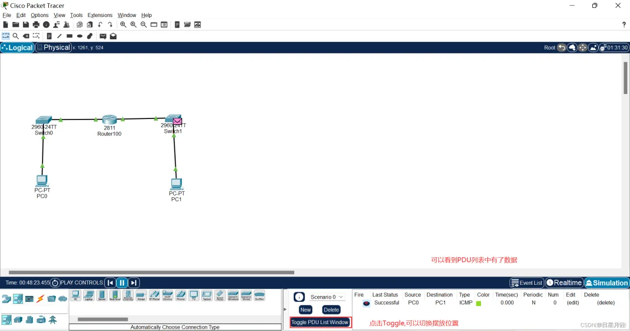Viewport: 630px width, 331px height.
Task: Pick the Printer end device
Action: [x=141, y=296]
